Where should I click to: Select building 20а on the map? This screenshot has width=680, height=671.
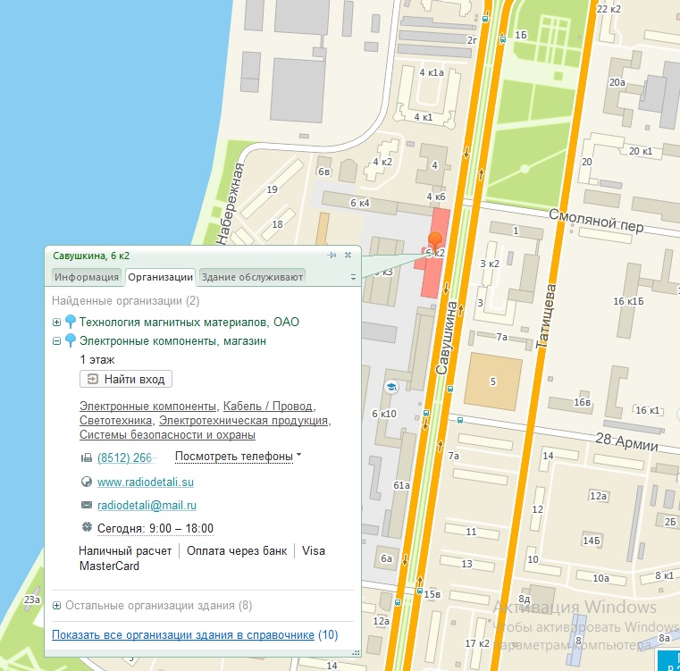click(x=617, y=82)
